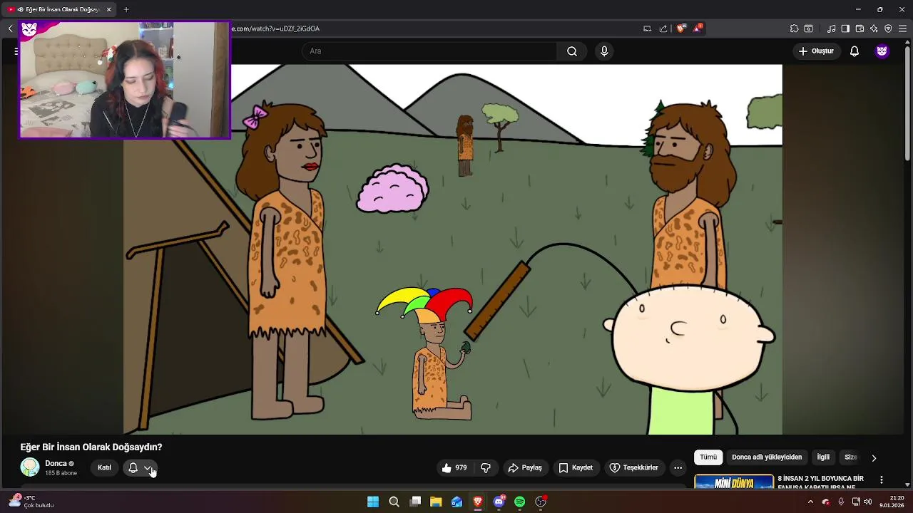Click the install app screen icon in address bar
913x513 pixels.
[x=647, y=28]
